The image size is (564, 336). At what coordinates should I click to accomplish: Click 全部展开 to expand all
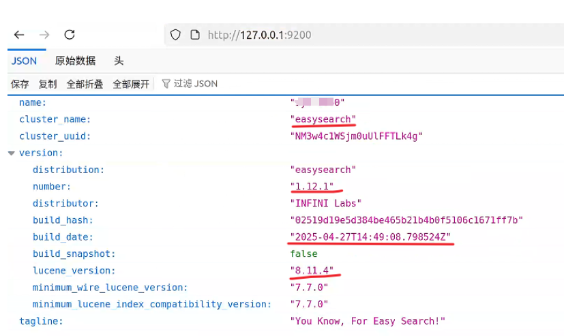pyautogui.click(x=131, y=84)
